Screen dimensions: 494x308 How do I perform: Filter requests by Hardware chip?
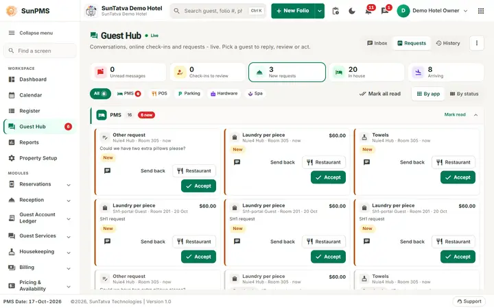224,94
